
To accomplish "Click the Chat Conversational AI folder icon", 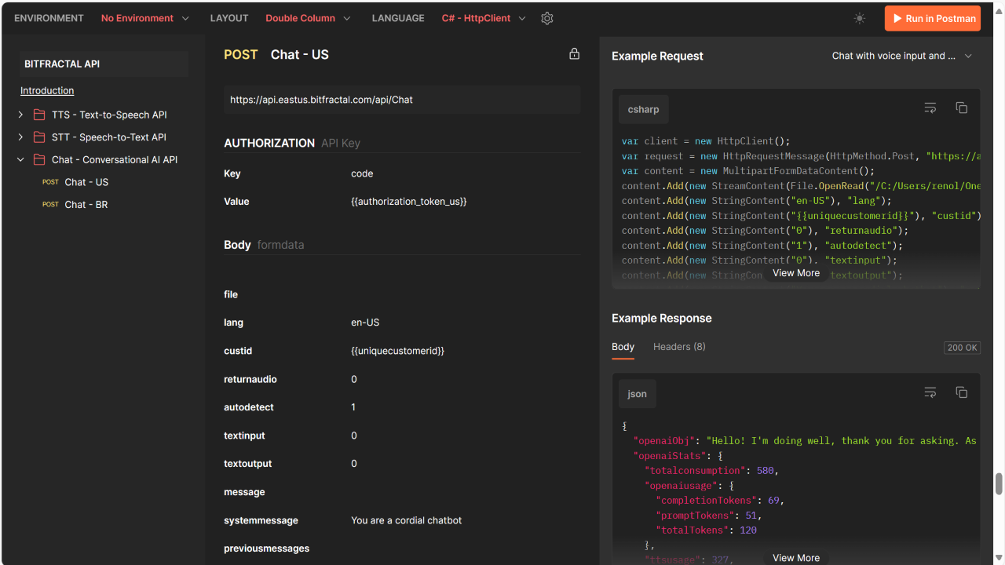I will click(x=39, y=159).
